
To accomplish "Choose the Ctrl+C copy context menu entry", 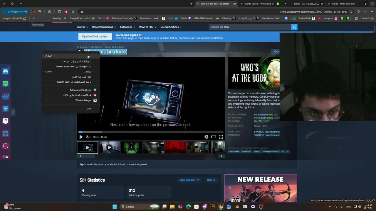I will tap(70, 56).
